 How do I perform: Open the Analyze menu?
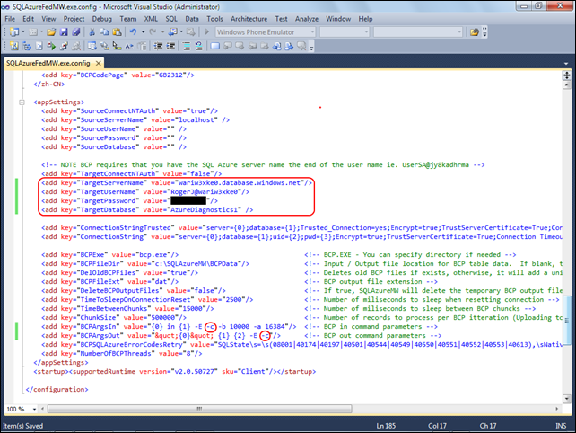point(306,19)
